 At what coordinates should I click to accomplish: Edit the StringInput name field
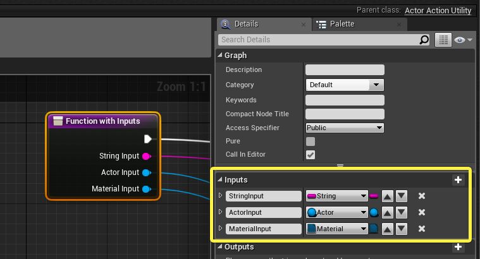point(263,196)
